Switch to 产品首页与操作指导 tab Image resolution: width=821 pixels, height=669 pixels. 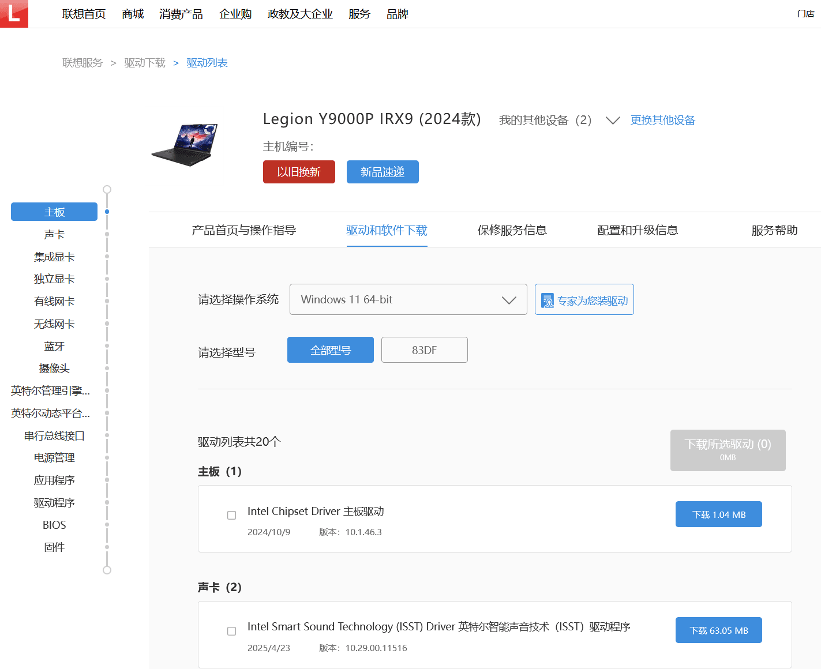click(x=244, y=230)
